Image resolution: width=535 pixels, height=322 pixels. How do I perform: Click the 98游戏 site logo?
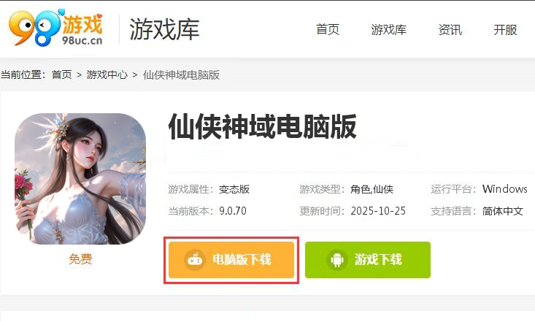click(55, 28)
